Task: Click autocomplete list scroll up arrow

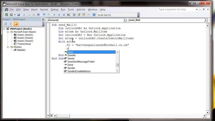Action: pos(117,52)
